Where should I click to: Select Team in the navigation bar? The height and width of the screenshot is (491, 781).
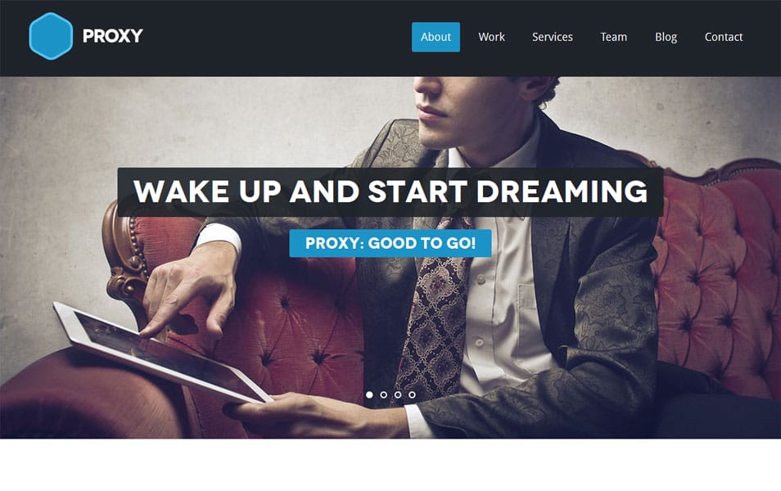coord(614,37)
